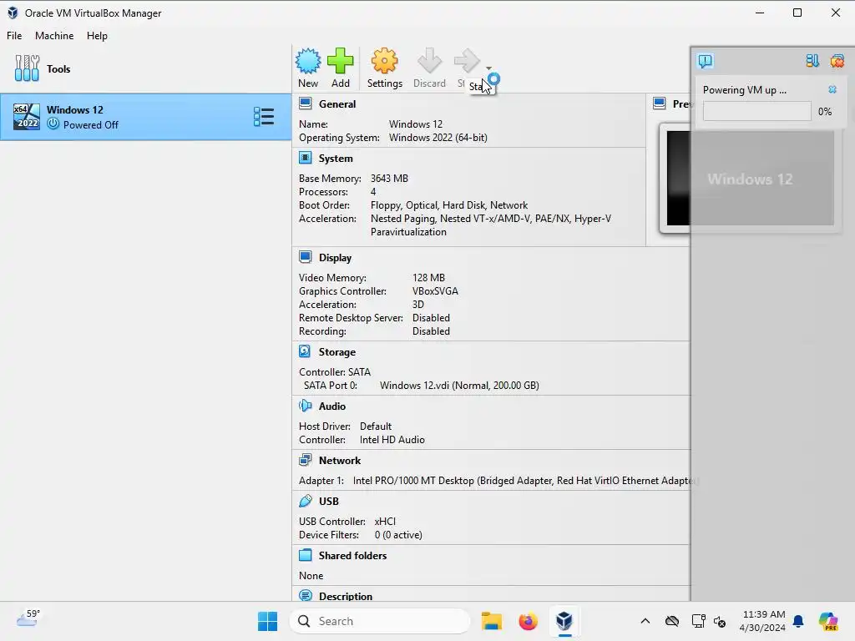The image size is (855, 641).
Task: Open VM Settings via the gear icon
Action: coord(384,61)
